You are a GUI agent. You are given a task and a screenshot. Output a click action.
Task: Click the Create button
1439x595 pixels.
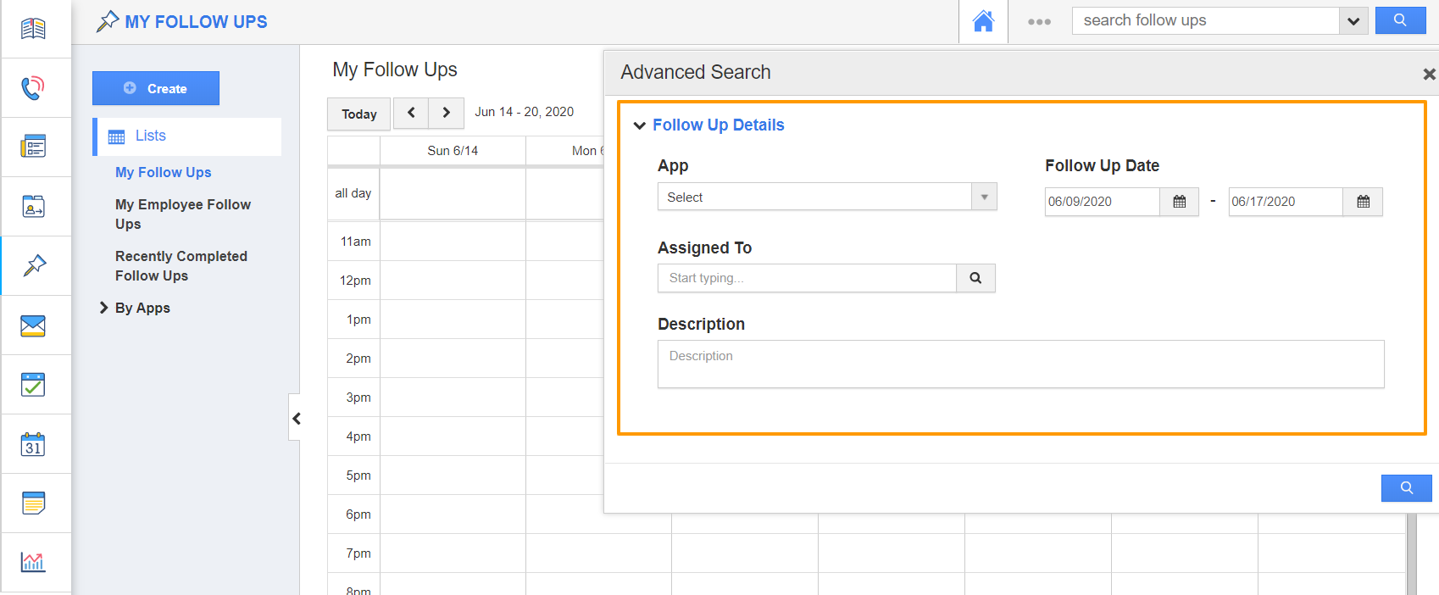pos(156,88)
